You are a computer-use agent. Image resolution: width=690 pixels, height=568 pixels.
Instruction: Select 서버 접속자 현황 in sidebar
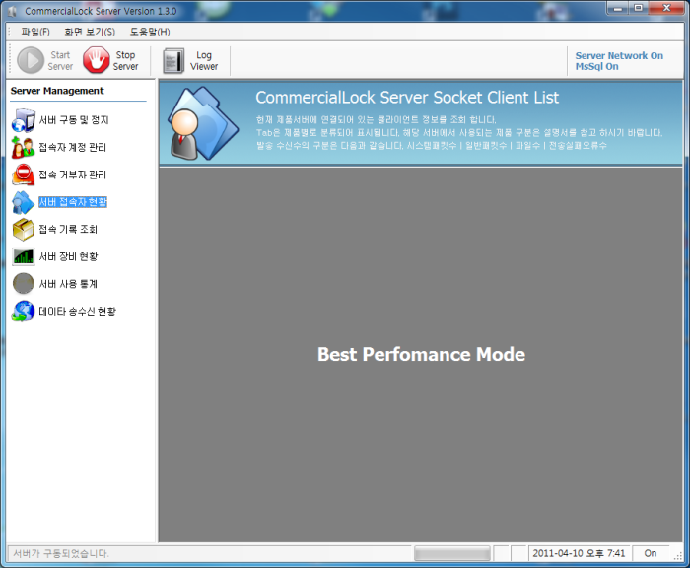[x=73, y=202]
